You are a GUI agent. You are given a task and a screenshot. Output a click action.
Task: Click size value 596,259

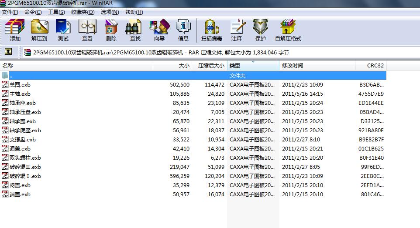click(179, 176)
